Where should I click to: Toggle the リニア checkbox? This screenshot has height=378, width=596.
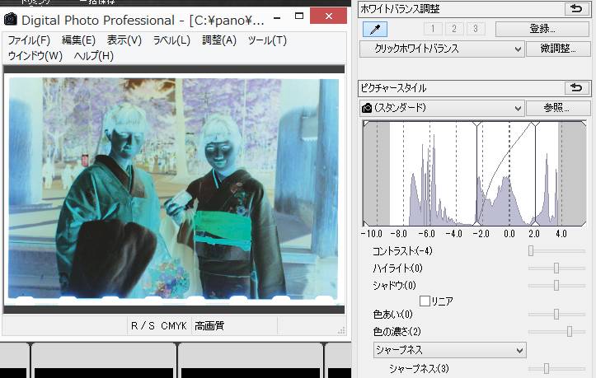(x=425, y=301)
